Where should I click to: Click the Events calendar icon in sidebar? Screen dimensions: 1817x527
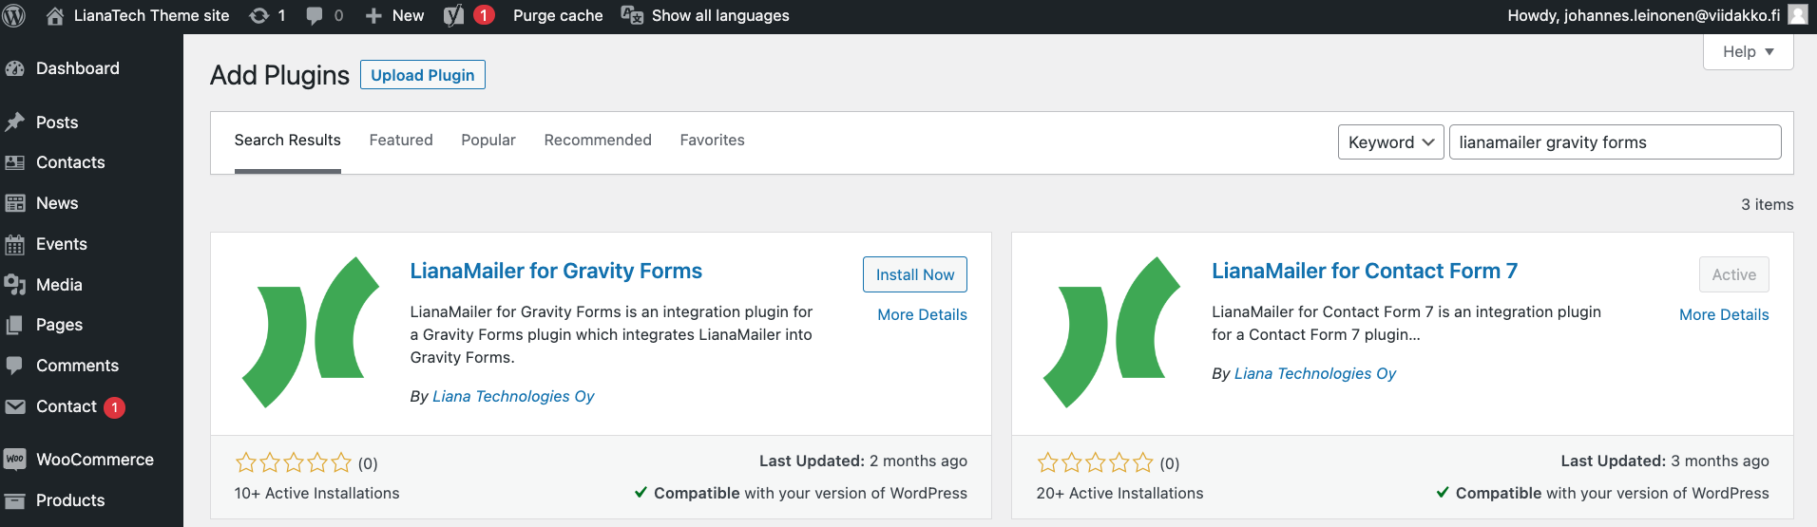[14, 244]
